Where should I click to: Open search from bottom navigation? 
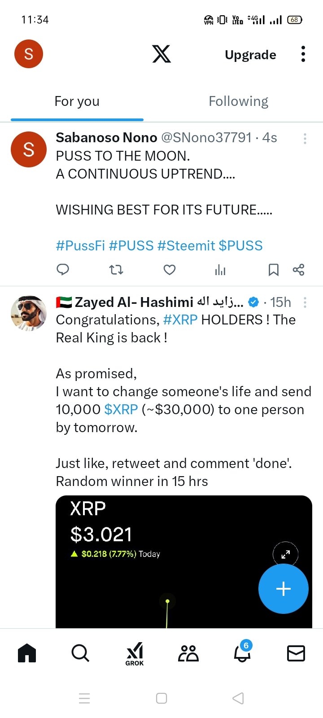coord(80,653)
